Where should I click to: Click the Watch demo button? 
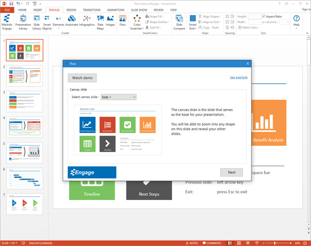[x=82, y=78]
